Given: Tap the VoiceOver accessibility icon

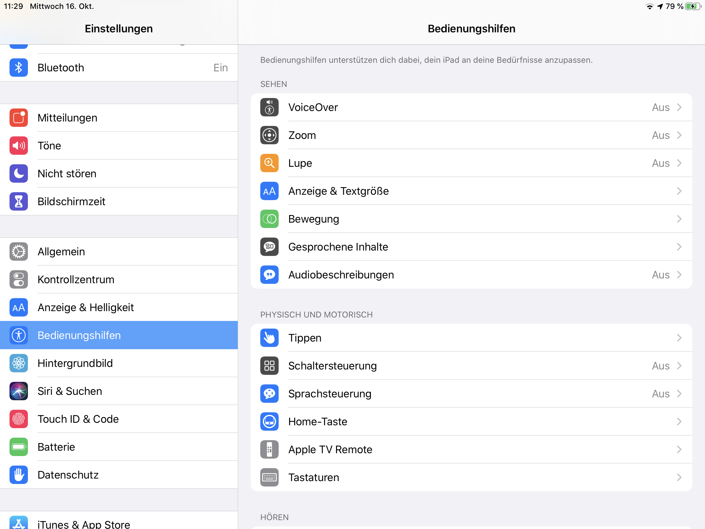Looking at the screenshot, I should pos(269,107).
